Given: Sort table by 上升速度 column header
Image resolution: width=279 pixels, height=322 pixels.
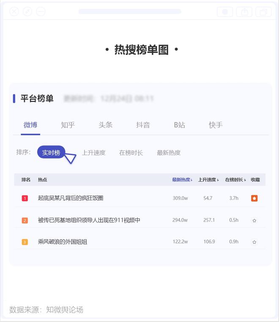Looking at the screenshot, I should [208, 180].
